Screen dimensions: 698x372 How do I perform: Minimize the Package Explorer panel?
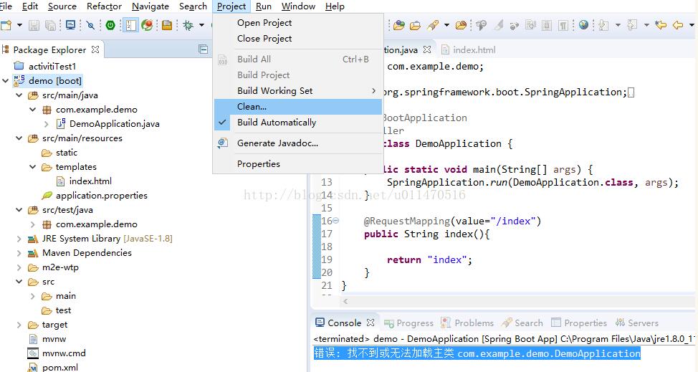pyautogui.click(x=203, y=49)
